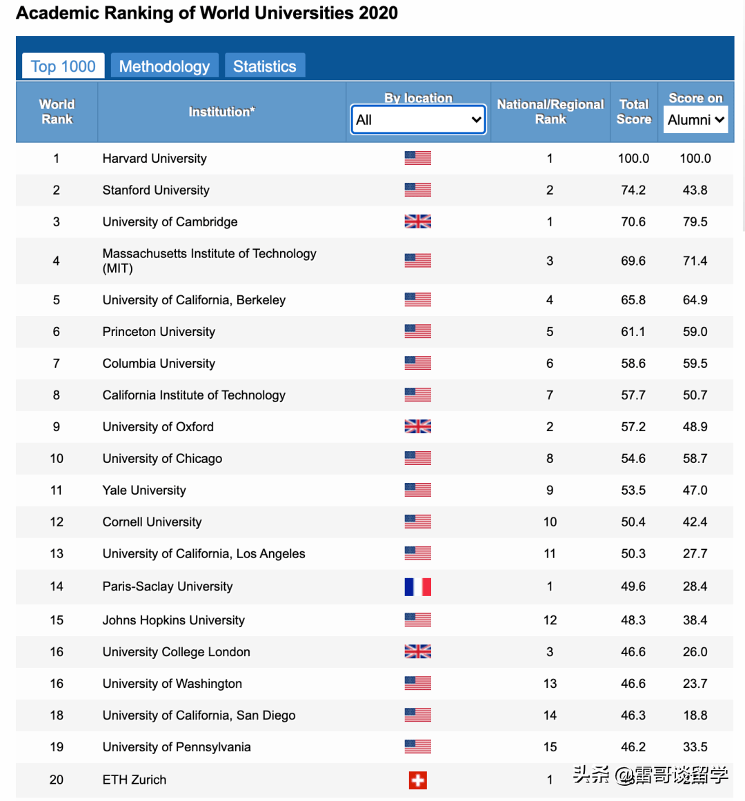Click California Institute of Technology name

click(x=194, y=395)
